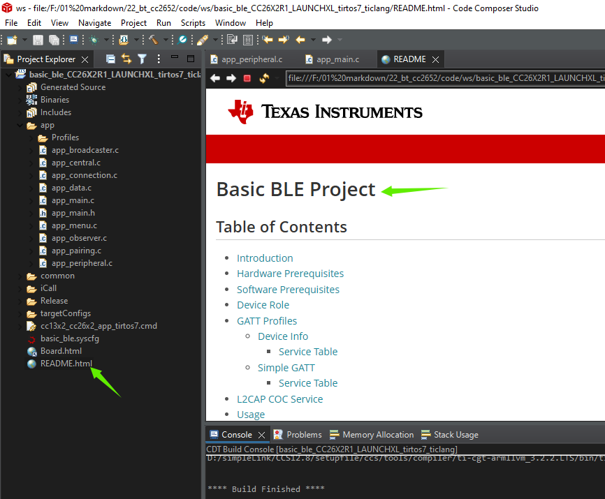Click the Forward navigation toolbar arrow
The width and height of the screenshot is (605, 499).
(x=327, y=40)
